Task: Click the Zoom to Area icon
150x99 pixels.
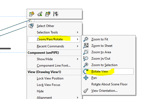Action: 86,52
